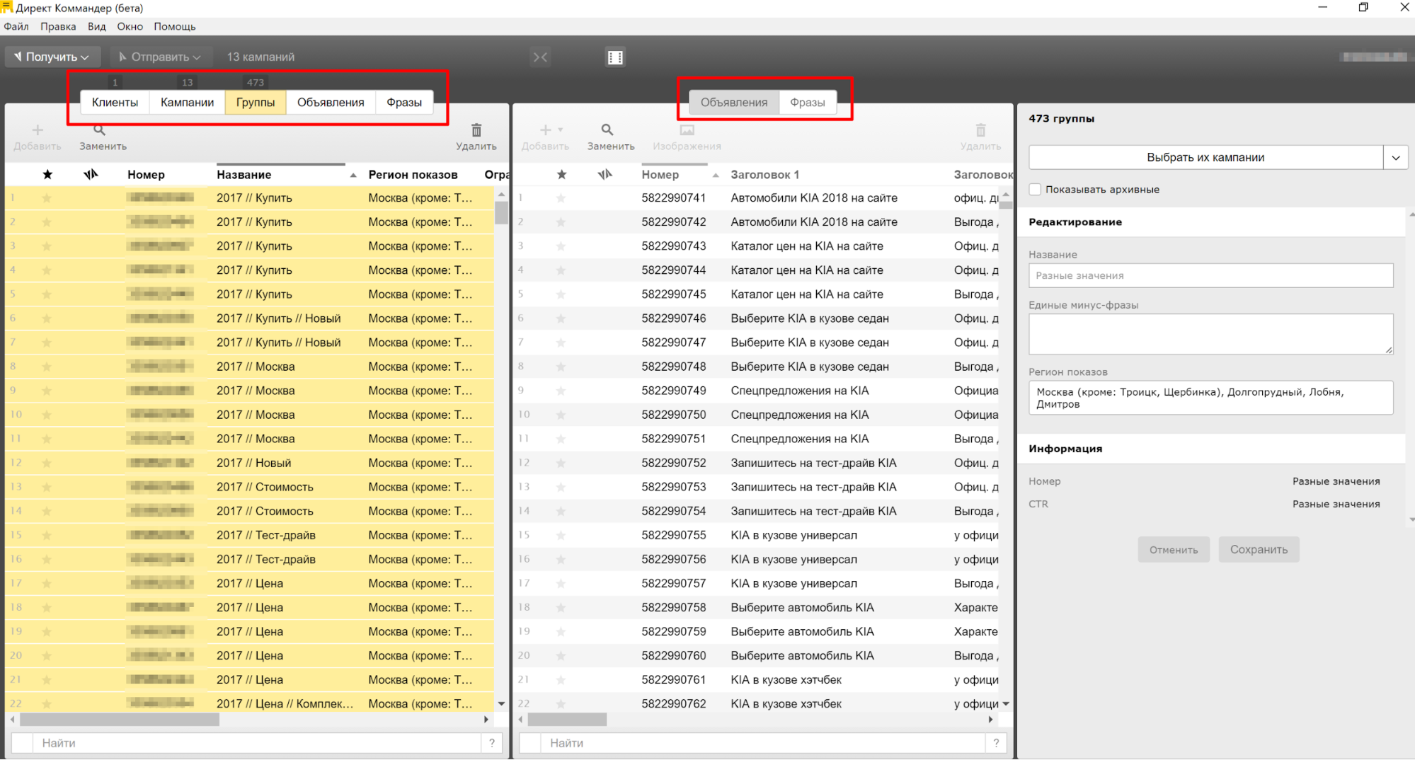Click the Отменить button
The height and width of the screenshot is (760, 1415).
point(1173,550)
